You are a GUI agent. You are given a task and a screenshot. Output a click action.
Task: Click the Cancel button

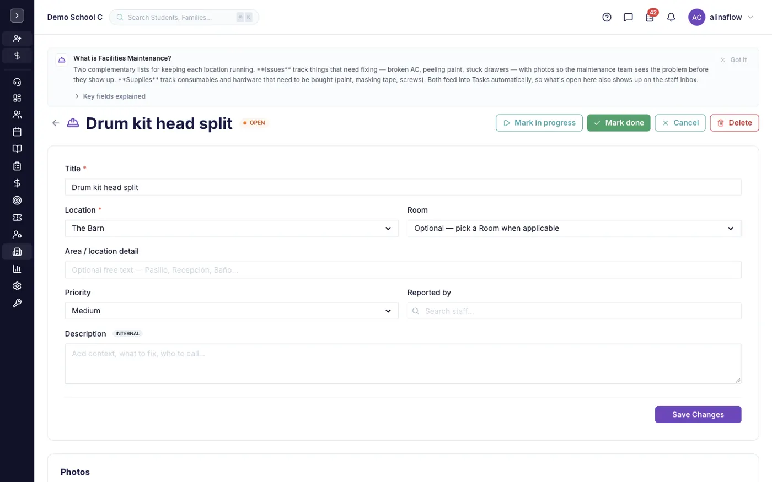coord(680,123)
